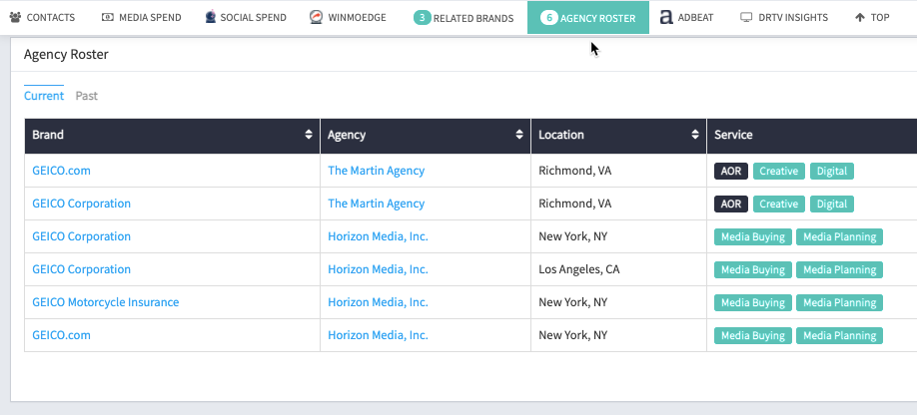Open GEICO Motorcycle Insurance brand link
Viewport: 917px width, 415px height.
pos(105,302)
